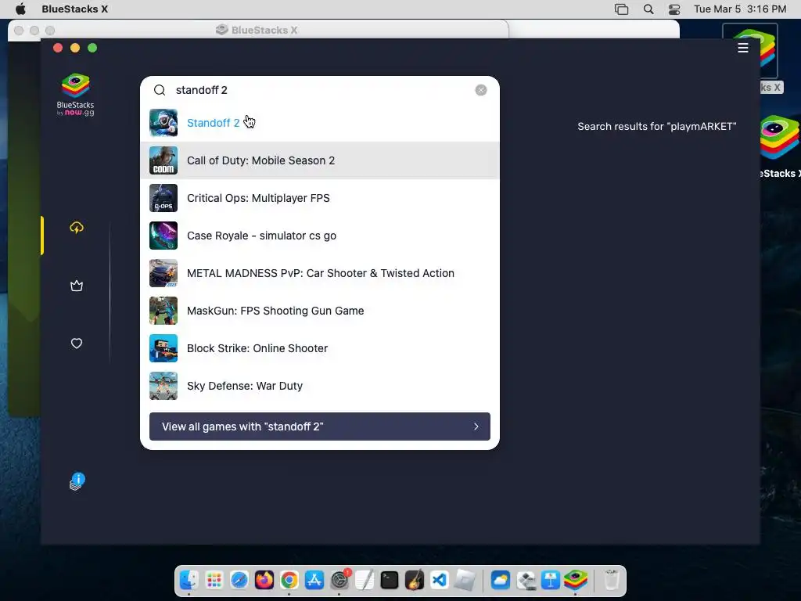Open Finder from the Dock
The height and width of the screenshot is (601, 801).
189,581
